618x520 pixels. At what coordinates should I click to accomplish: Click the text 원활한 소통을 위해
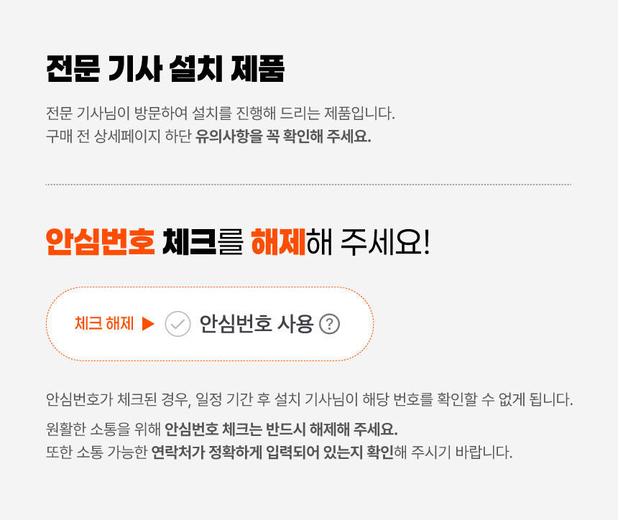103,429
